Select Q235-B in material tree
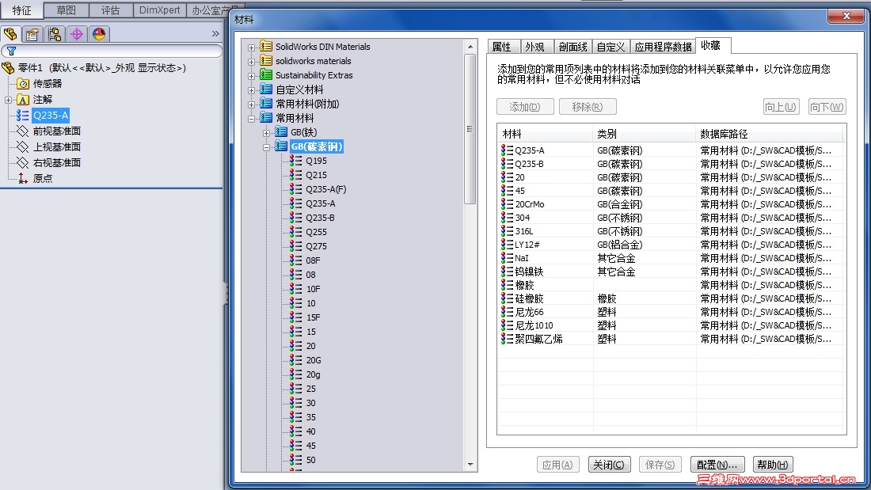This screenshot has height=490, width=871. click(320, 217)
